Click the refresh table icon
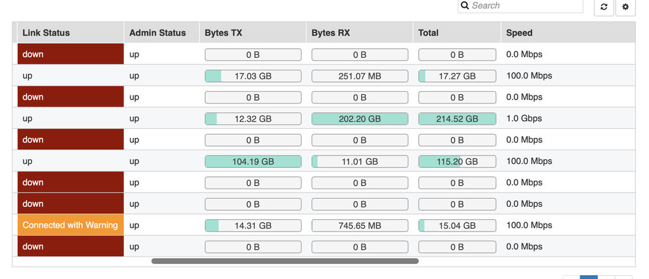The image size is (649, 279). pyautogui.click(x=604, y=7)
